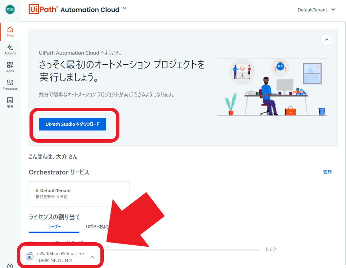The image size is (346, 268).
Task: Click the license usage progress bar
Action: 182,250
